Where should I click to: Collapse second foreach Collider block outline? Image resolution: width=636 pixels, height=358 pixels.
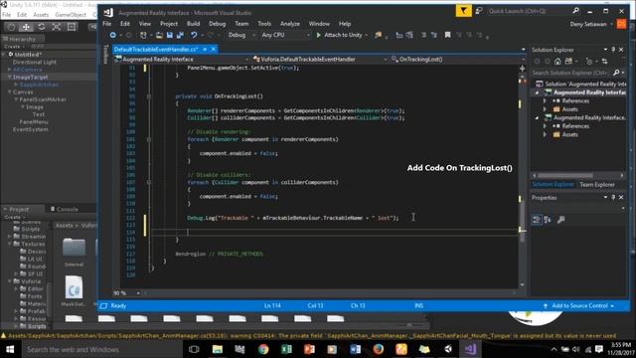click(x=149, y=182)
